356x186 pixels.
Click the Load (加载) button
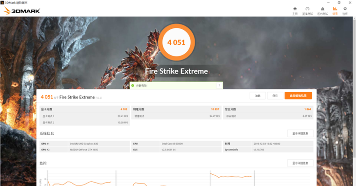click(257, 96)
